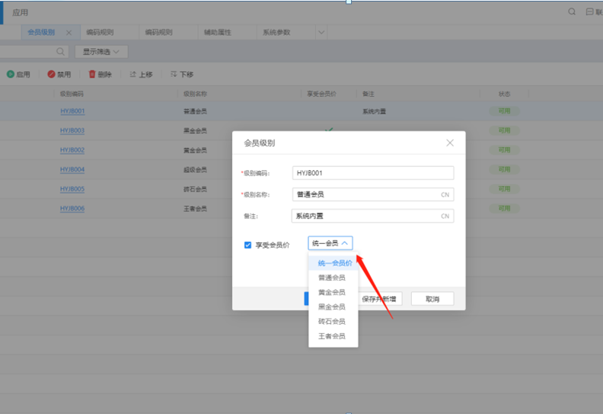
Task: Click the 启用 (enable) toolbar icon
Action: tap(11, 75)
